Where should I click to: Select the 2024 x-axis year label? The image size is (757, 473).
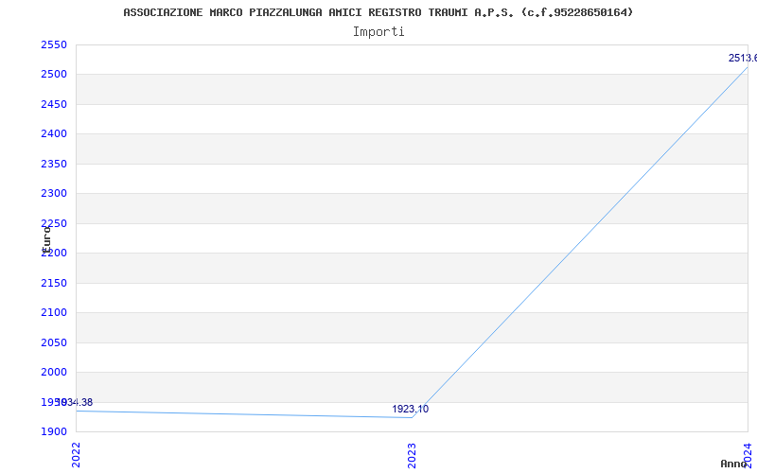748,454
